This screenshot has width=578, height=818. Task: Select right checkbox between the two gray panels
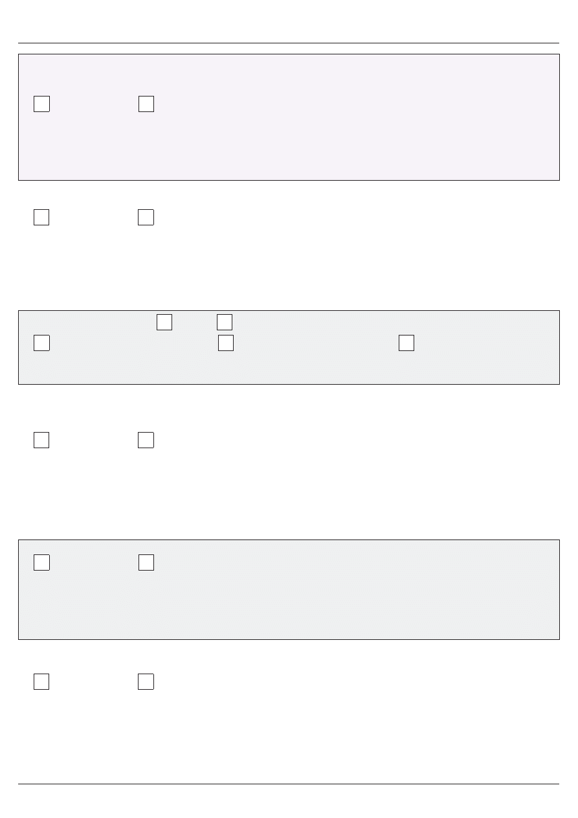(x=146, y=440)
